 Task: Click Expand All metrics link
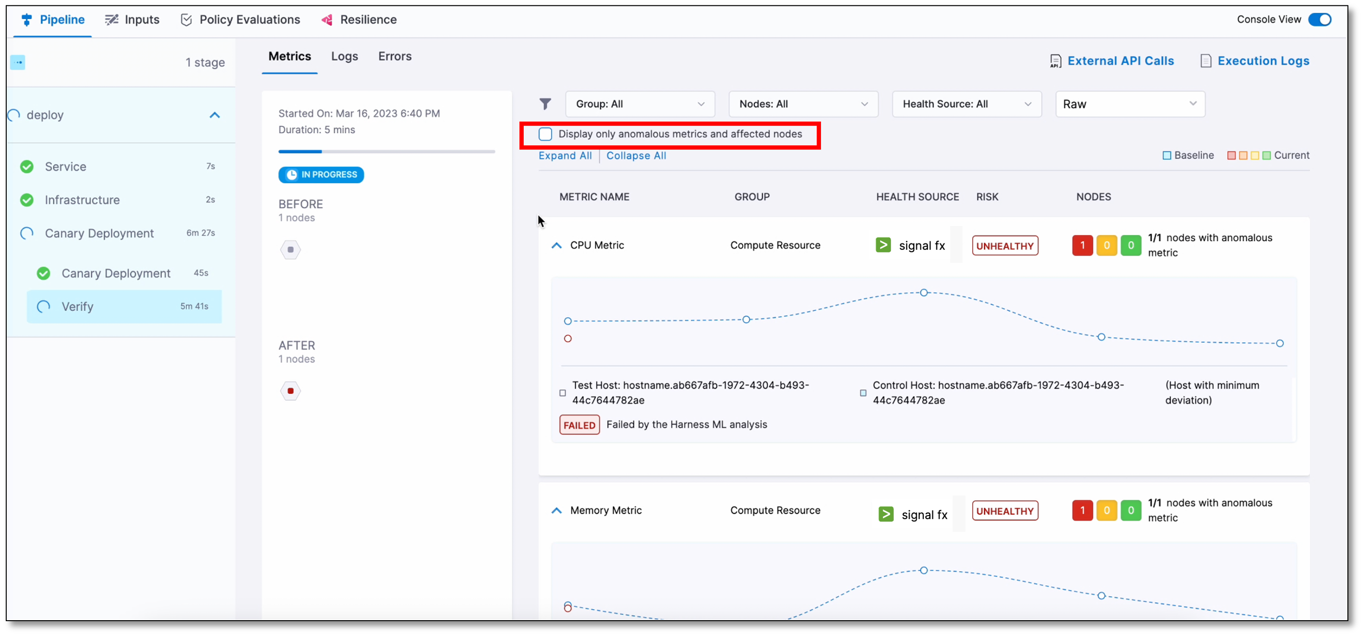coord(565,155)
